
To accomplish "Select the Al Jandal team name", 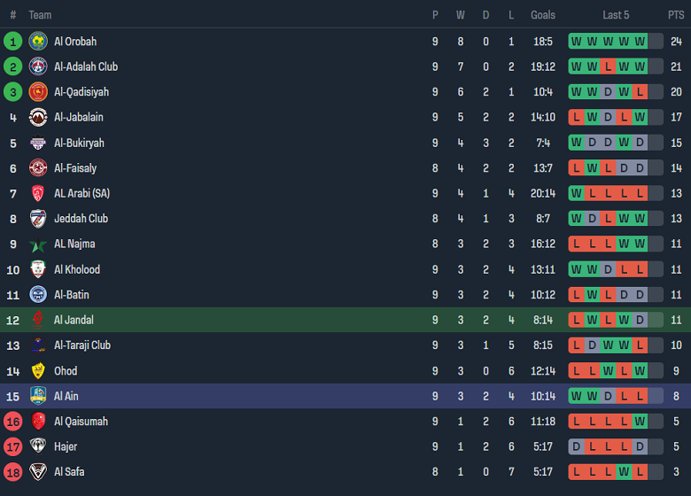I will tap(74, 320).
